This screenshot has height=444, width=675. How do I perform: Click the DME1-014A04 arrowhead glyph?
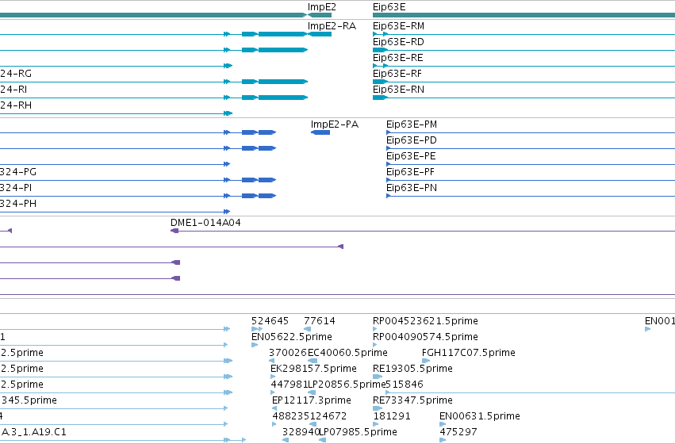[x=175, y=231]
